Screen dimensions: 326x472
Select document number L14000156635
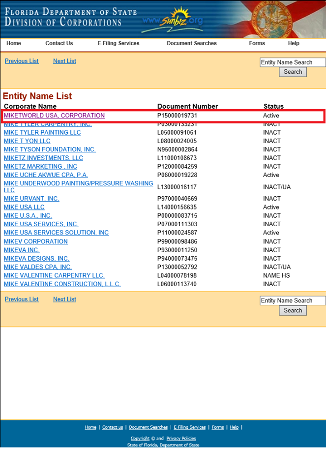177,207
